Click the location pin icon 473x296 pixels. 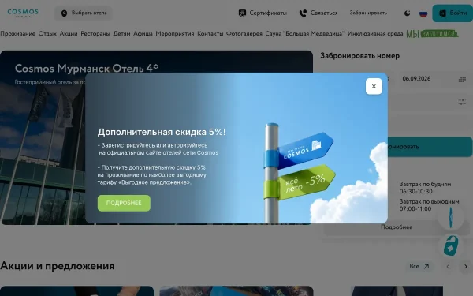click(x=64, y=13)
